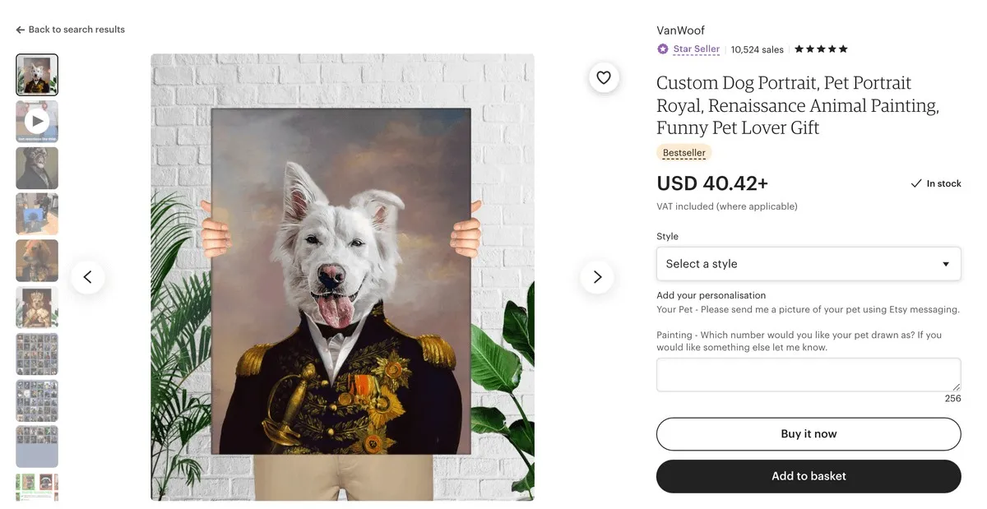The width and height of the screenshot is (987, 509).
Task: Add the portrait to basket
Action: [x=809, y=476]
